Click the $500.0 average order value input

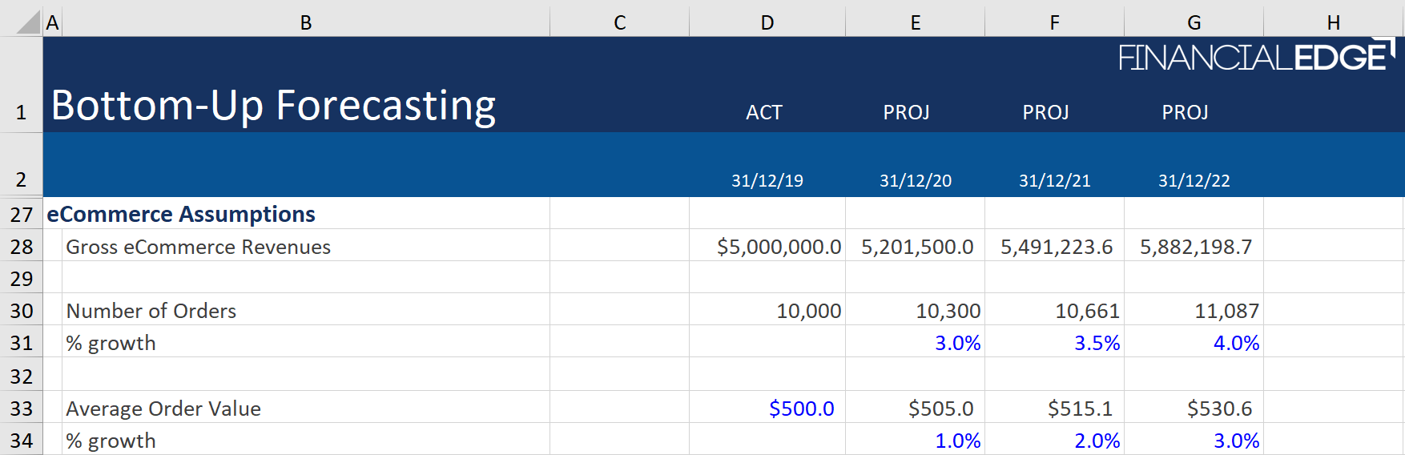(x=801, y=409)
